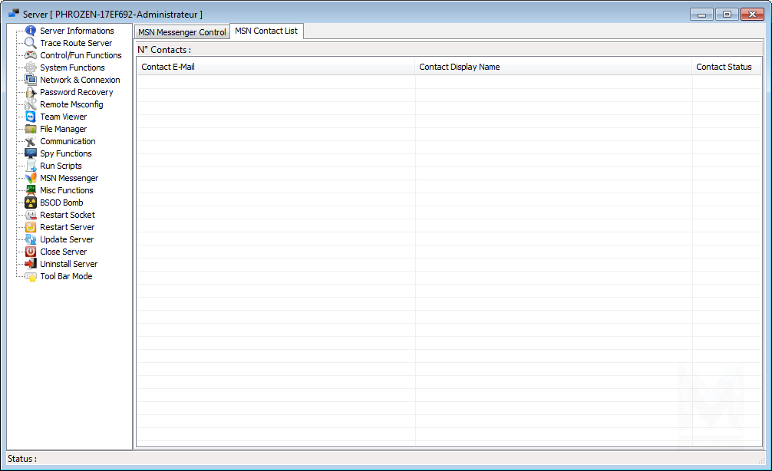Select the Network & Connexion entry

tap(80, 80)
